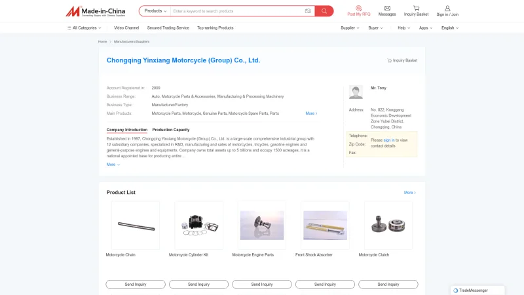Open Messages envelope icon
Viewport: 524px width, 295px height.
(x=387, y=8)
